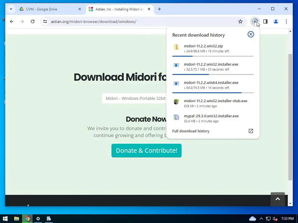Screen dimensions: 298x223
Task: Open the tab search dropdown chevron
Action: click(x=11, y=9)
